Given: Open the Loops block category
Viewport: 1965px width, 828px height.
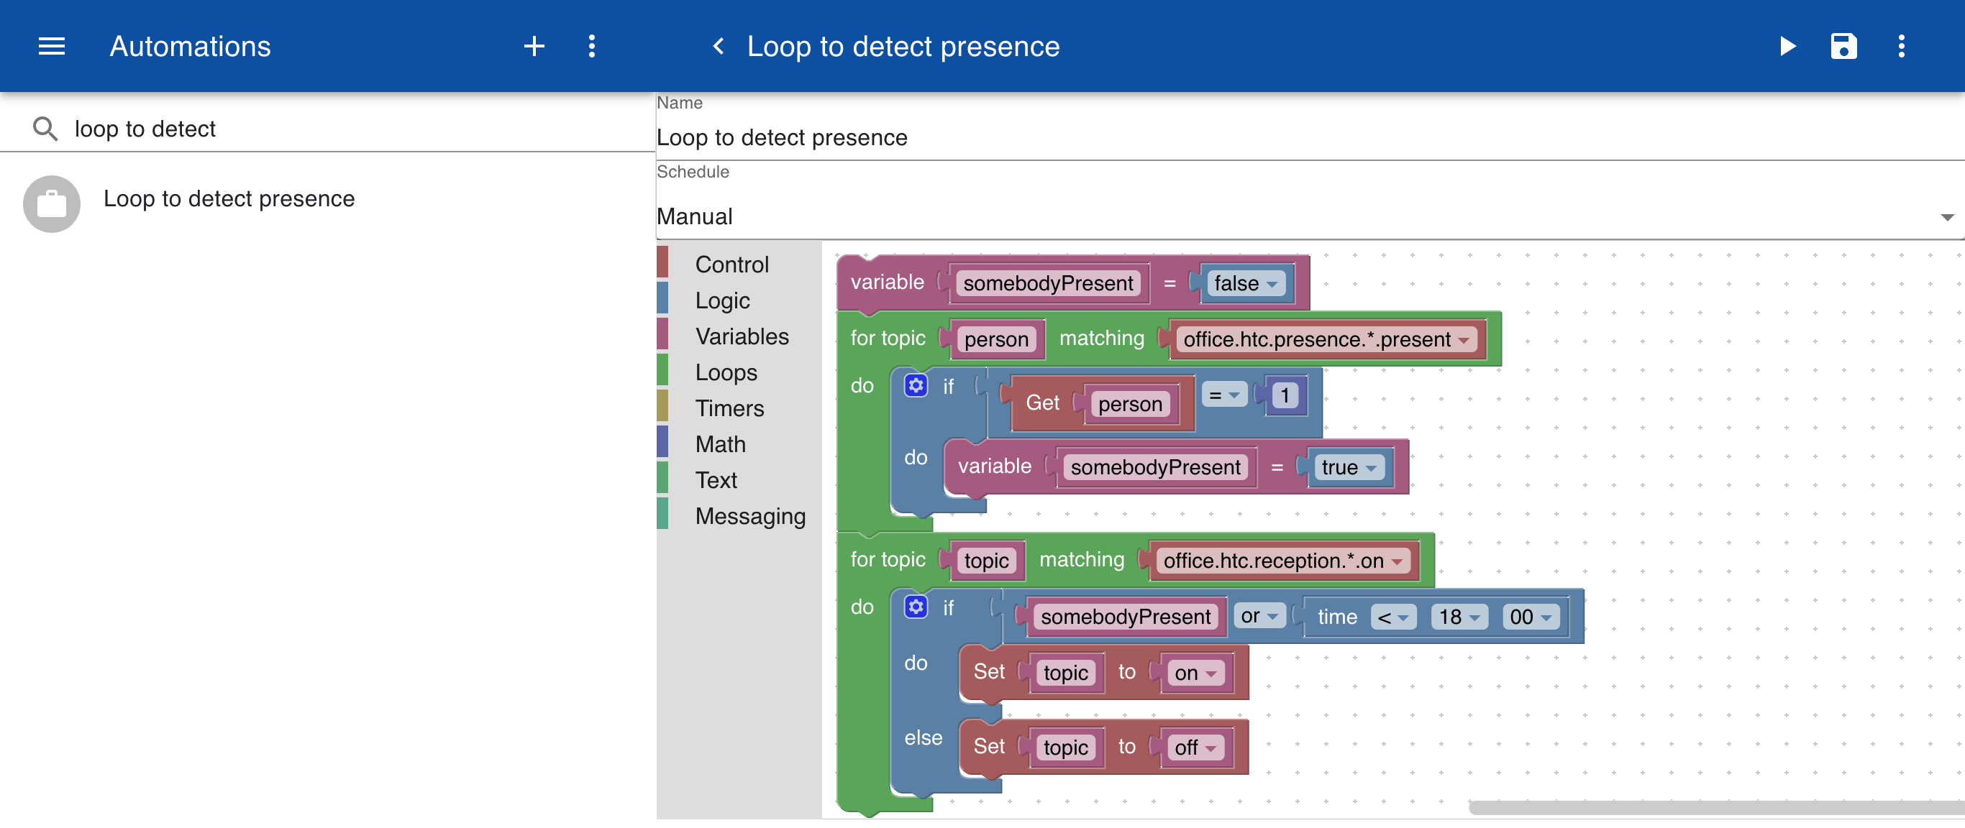Looking at the screenshot, I should click(x=726, y=373).
